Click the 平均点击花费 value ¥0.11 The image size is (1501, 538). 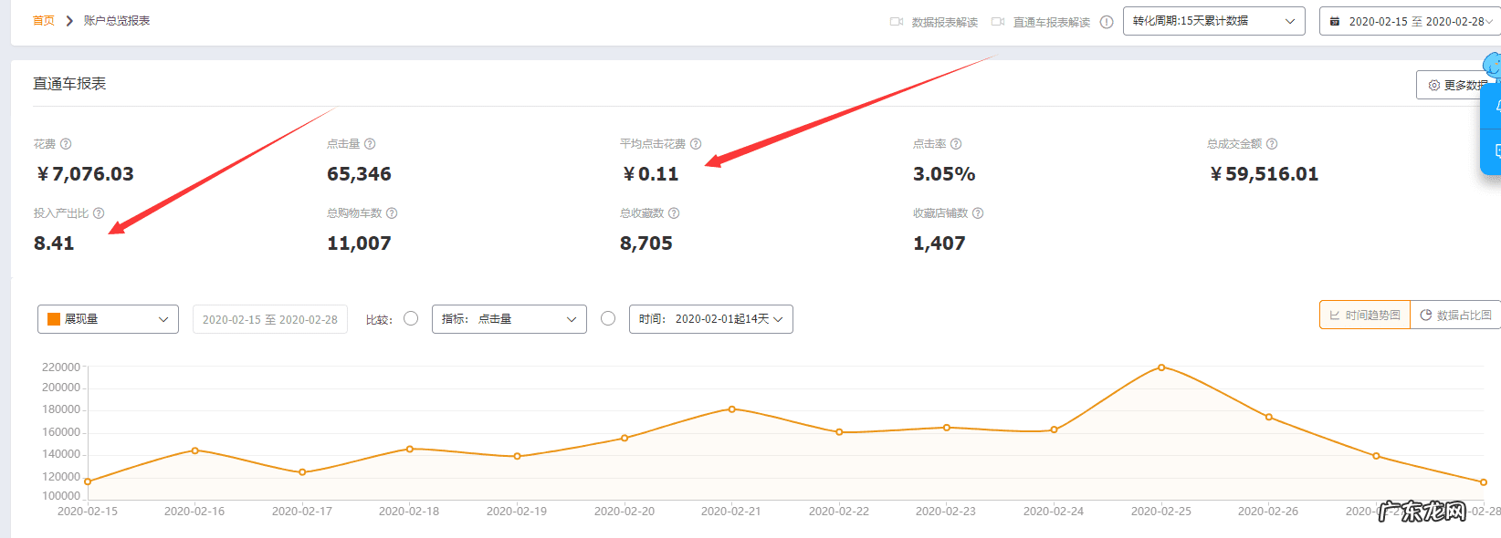point(650,174)
